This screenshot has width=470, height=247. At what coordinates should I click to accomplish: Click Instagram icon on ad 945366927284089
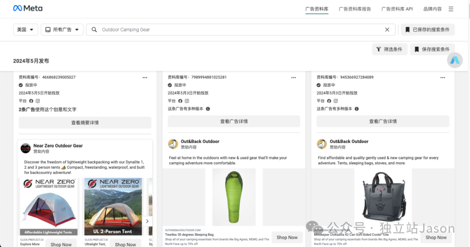pyautogui.click(x=336, y=101)
